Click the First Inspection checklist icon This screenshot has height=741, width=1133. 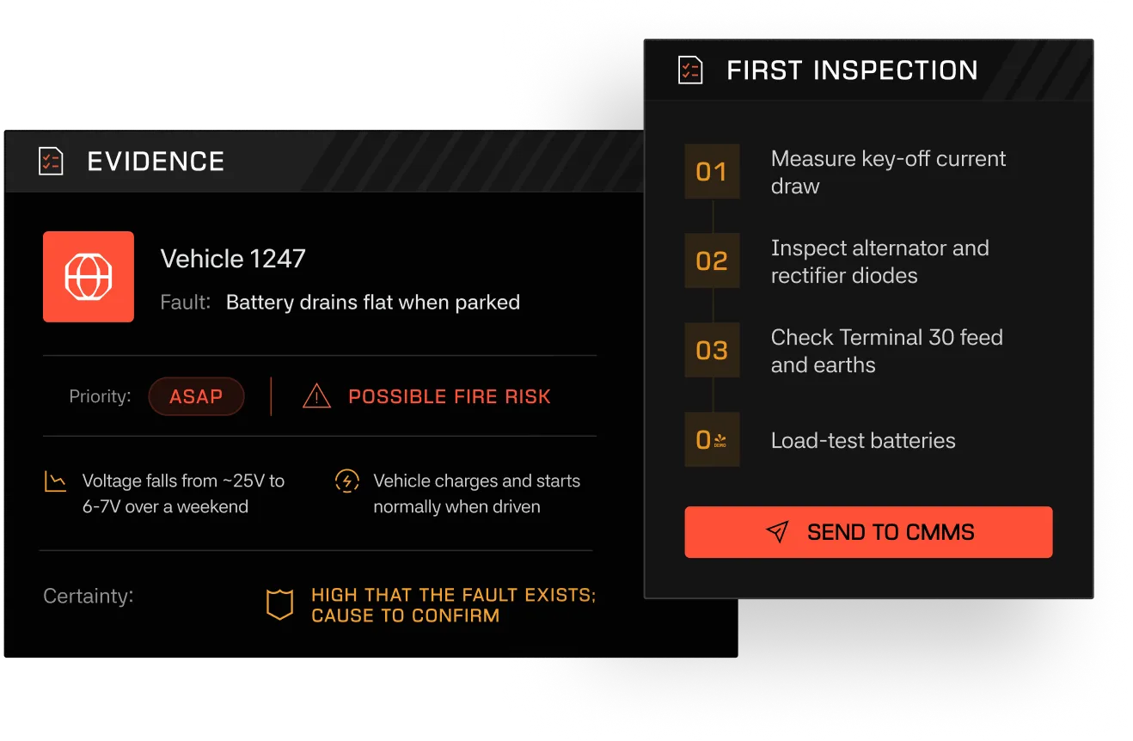[690, 70]
